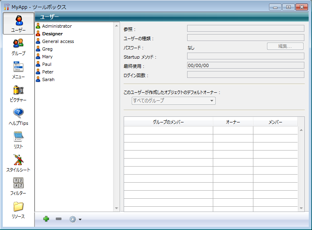
Task: Open the メニュー (Menus) page icon
Action: (18, 69)
